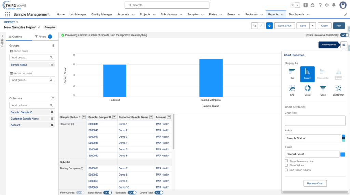Viewport: 350px width, 195px height.
Task: Toggle the chart display button
Action: (x=269, y=26)
